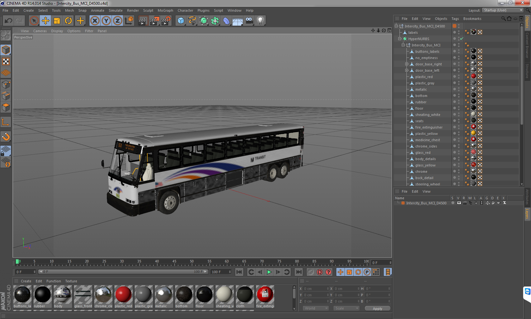The image size is (531, 319).
Task: Add a HyperNURBS generator object
Action: 204,21
